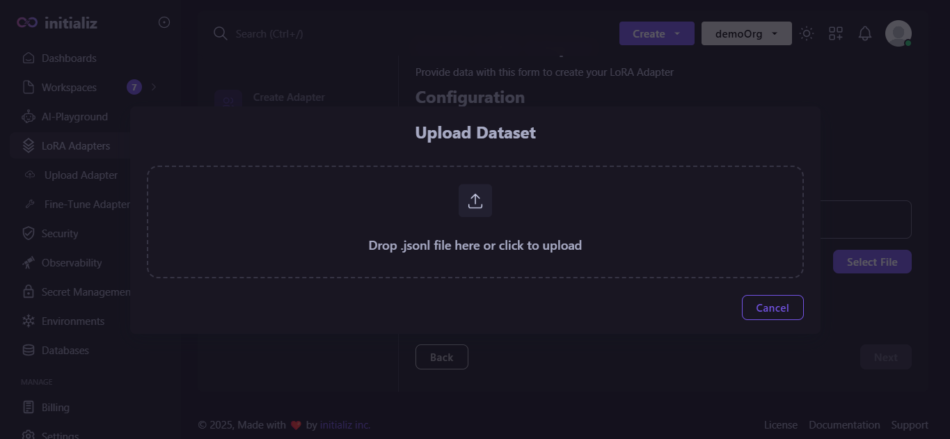
Task: Open the Create dropdown button
Action: click(x=657, y=33)
